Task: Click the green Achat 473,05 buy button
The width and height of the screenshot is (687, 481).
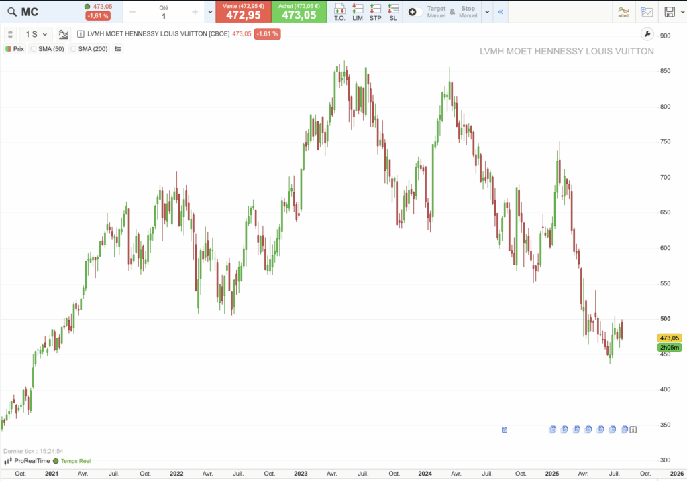Action: 299,12
